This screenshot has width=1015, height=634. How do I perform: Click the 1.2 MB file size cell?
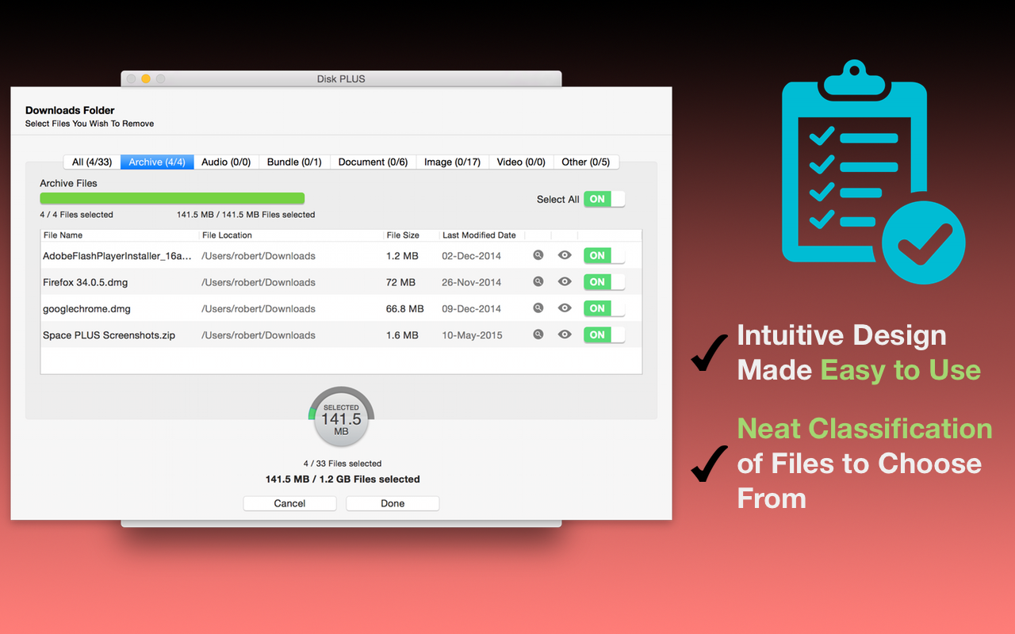(x=402, y=256)
